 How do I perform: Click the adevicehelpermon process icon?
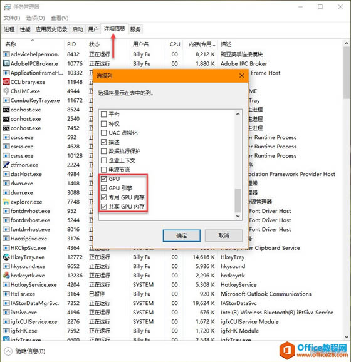click(x=6, y=54)
